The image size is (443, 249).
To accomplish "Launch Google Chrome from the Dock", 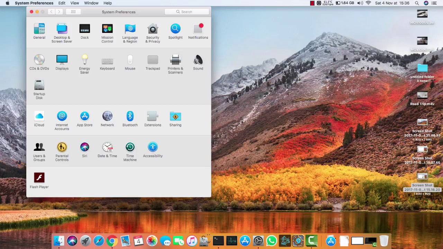I will click(x=112, y=241).
